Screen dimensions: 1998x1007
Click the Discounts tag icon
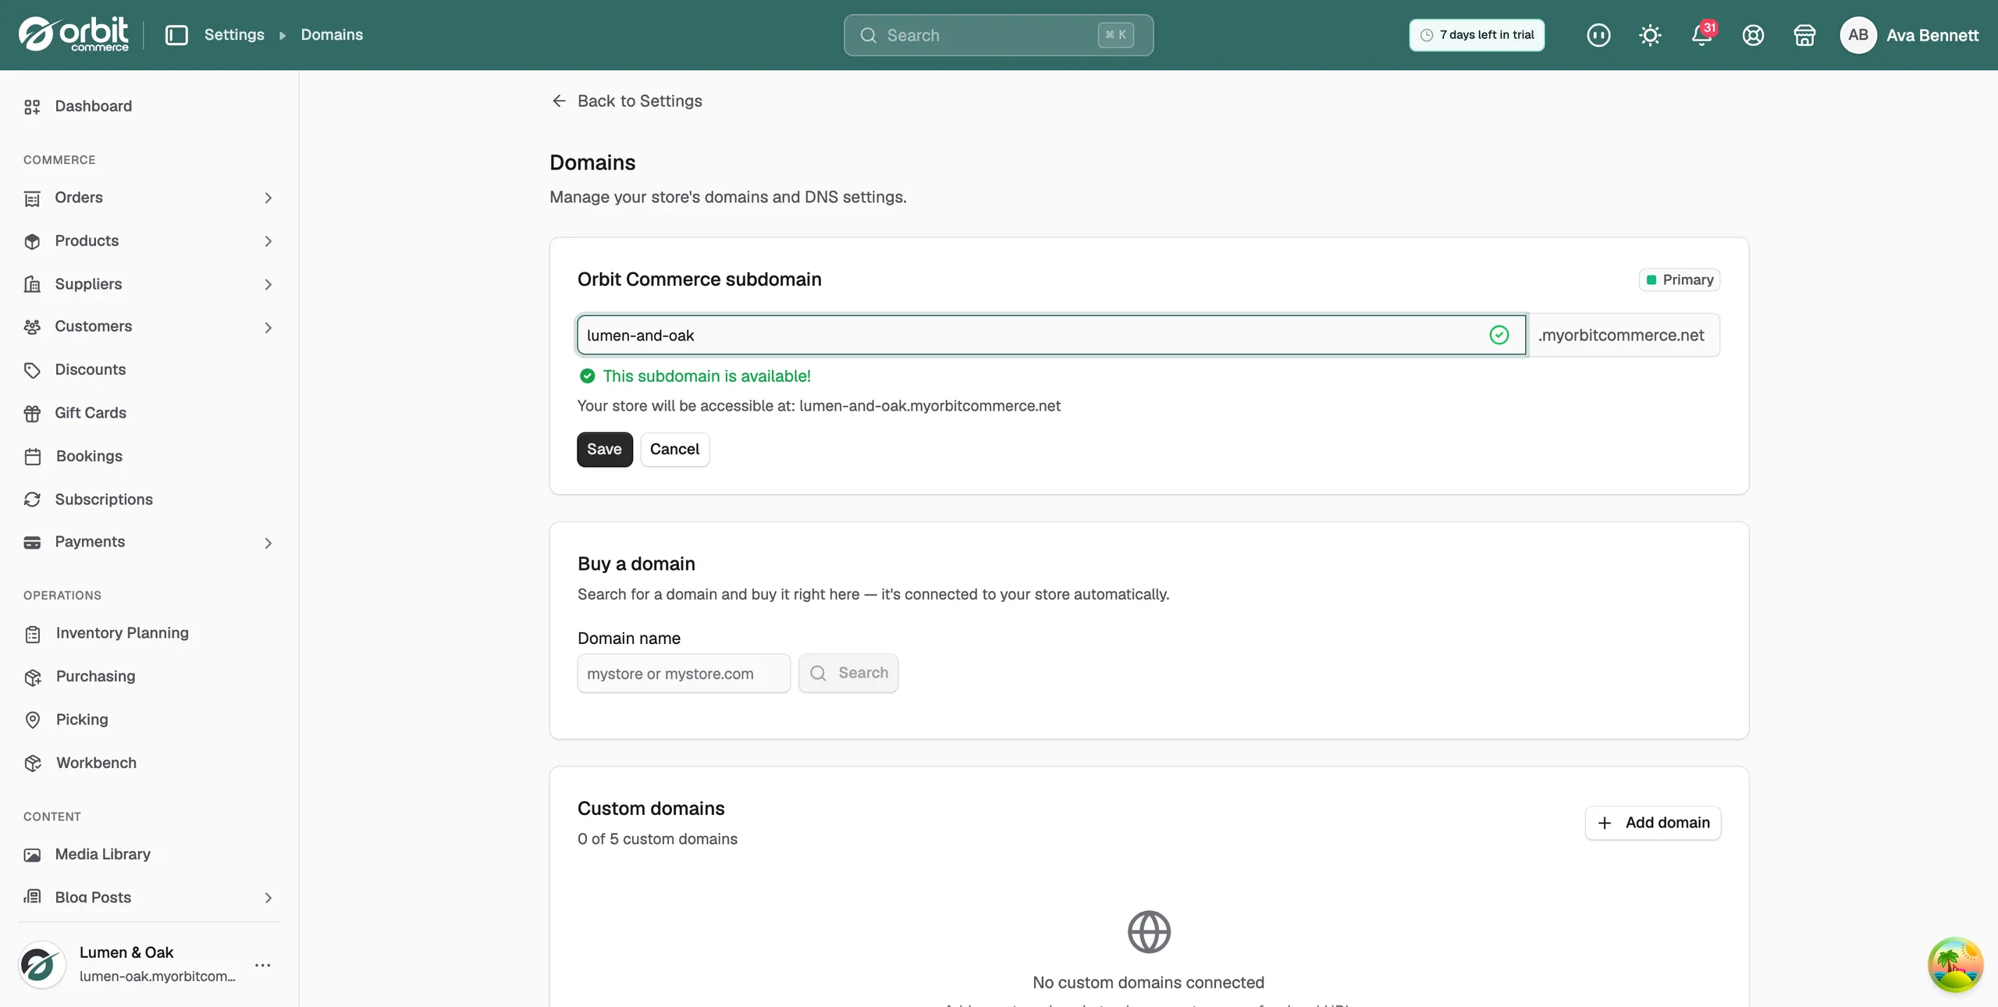(x=32, y=370)
